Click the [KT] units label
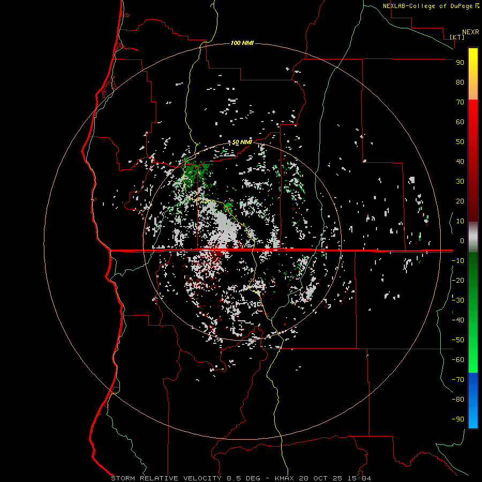This screenshot has height=482, width=482. coord(457,37)
